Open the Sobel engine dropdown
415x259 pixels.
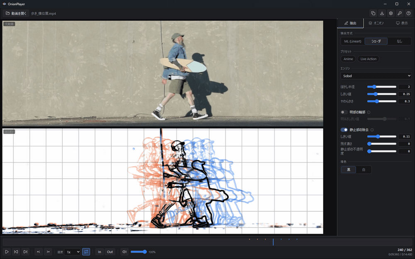[x=376, y=76]
